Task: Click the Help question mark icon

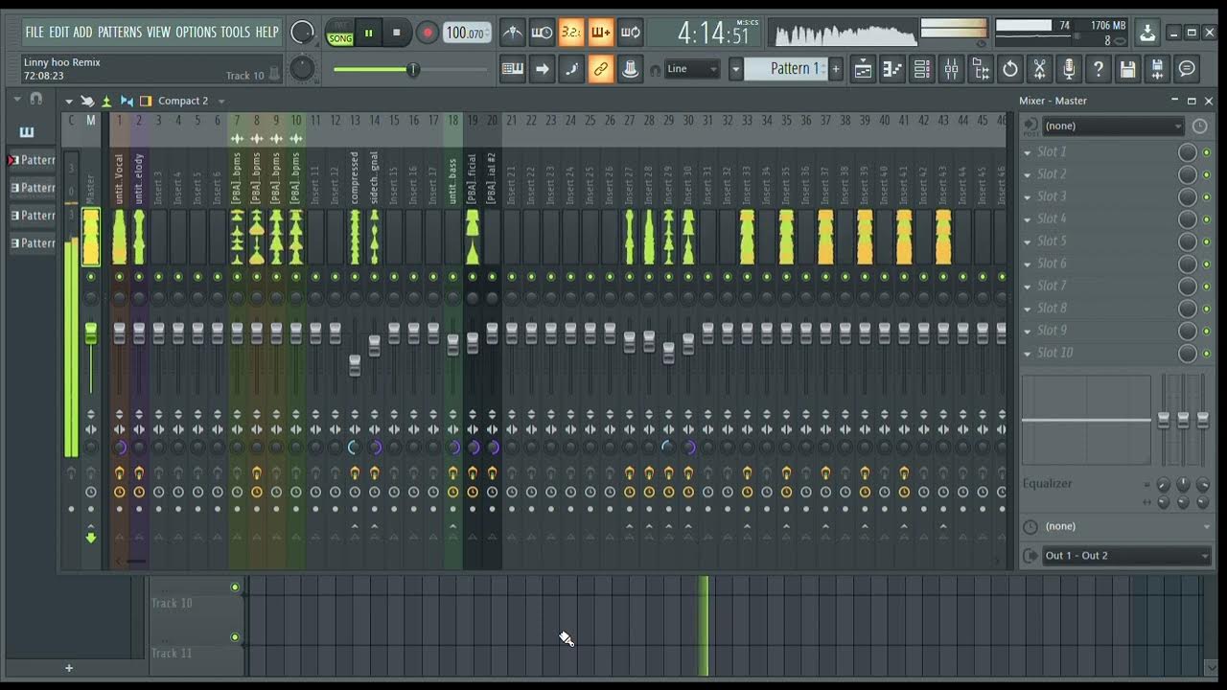Action: (1098, 69)
